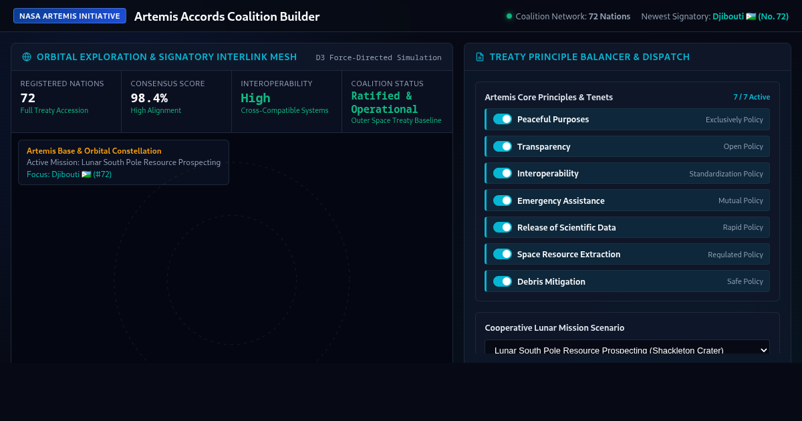Viewport: 802px width, 421px height.
Task: Turn off the Emergency Assistance switch
Action: pyautogui.click(x=503, y=200)
